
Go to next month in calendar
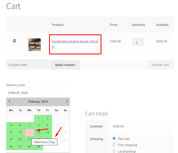point(67,101)
